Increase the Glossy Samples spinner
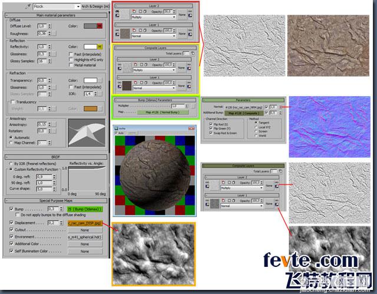Viewport: 377px width, 294px height. 49,60
